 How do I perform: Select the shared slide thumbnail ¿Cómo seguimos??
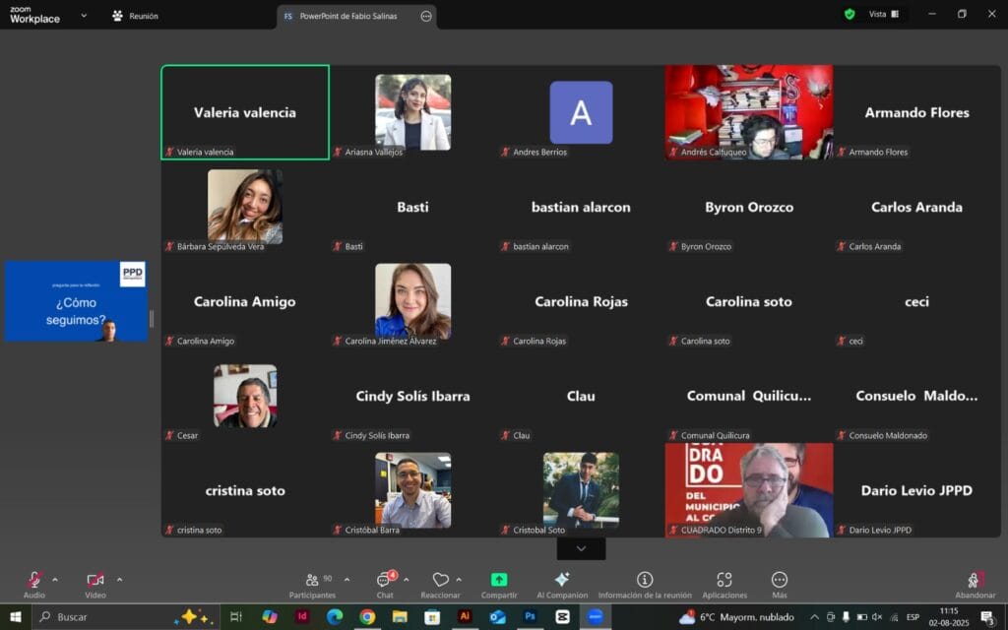76,301
